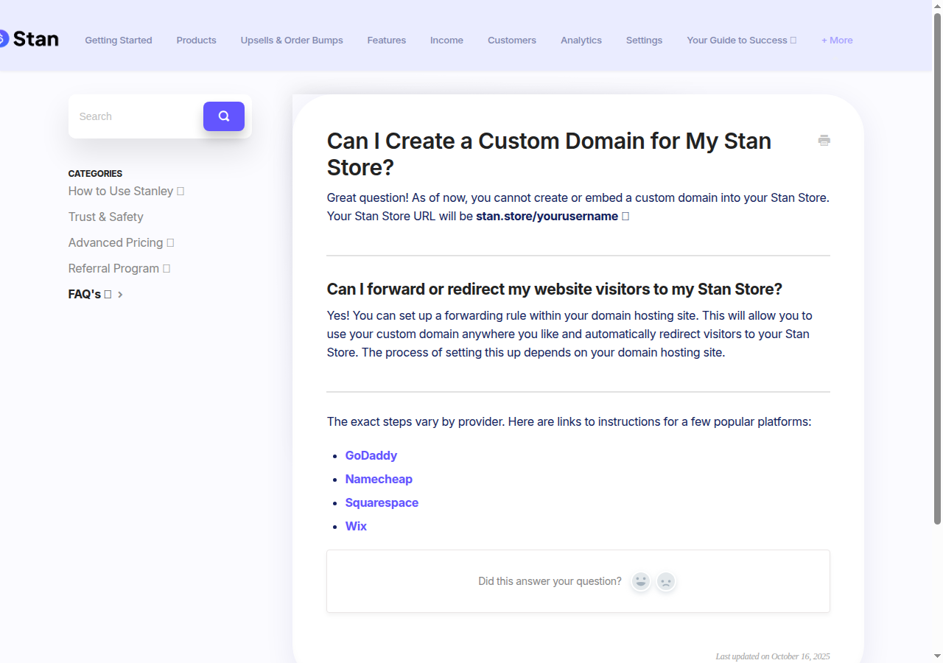Click the purple search magnifier button

[224, 116]
